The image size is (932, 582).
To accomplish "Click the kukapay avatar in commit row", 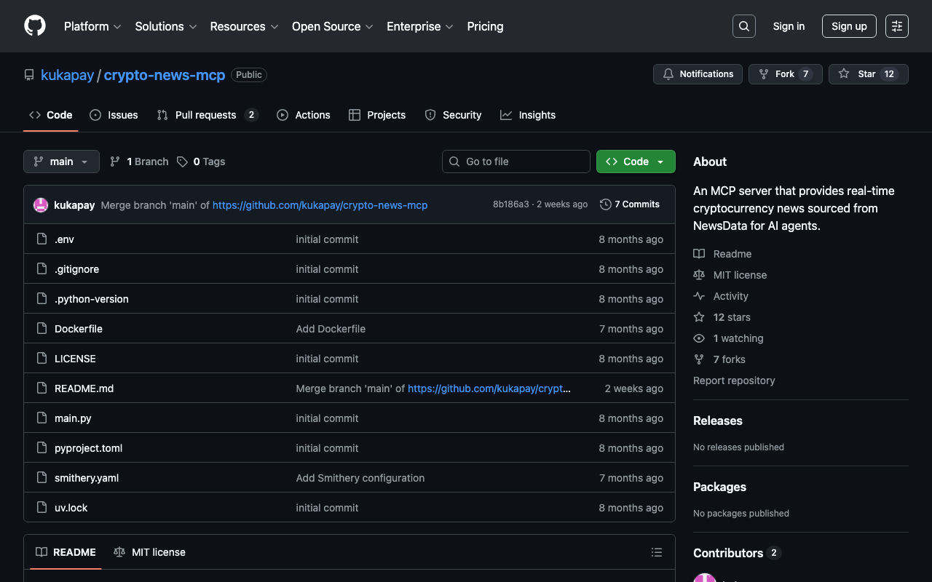I will 41,205.
